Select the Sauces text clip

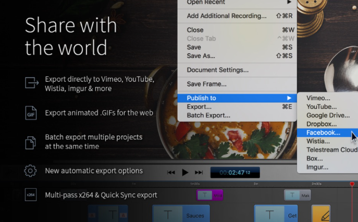click(181, 214)
